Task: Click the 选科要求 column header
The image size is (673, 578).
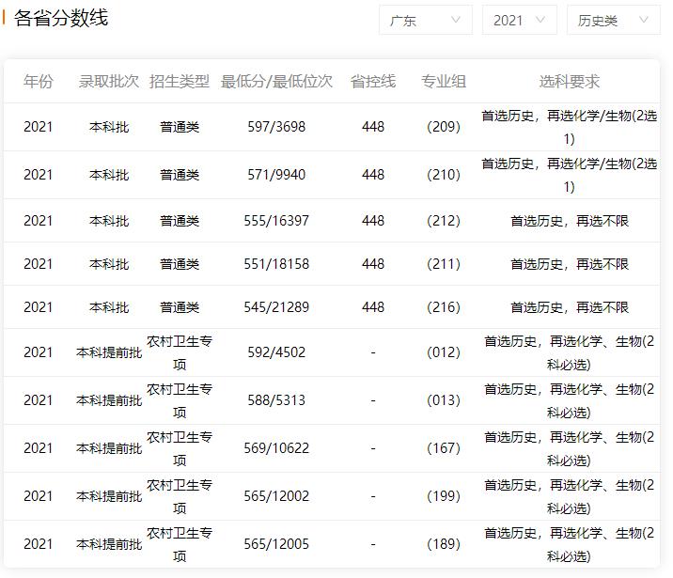Action: point(569,82)
